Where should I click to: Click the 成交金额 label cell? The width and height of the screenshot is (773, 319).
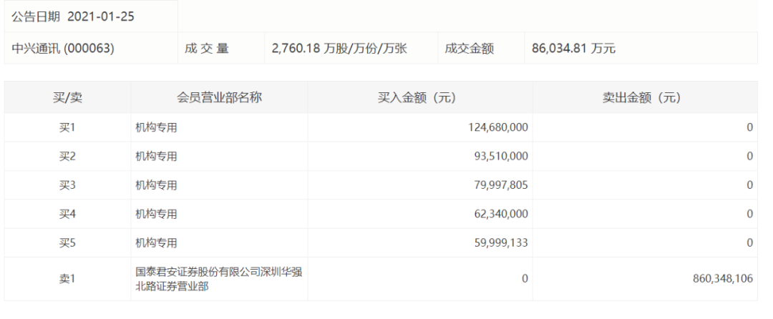[469, 49]
